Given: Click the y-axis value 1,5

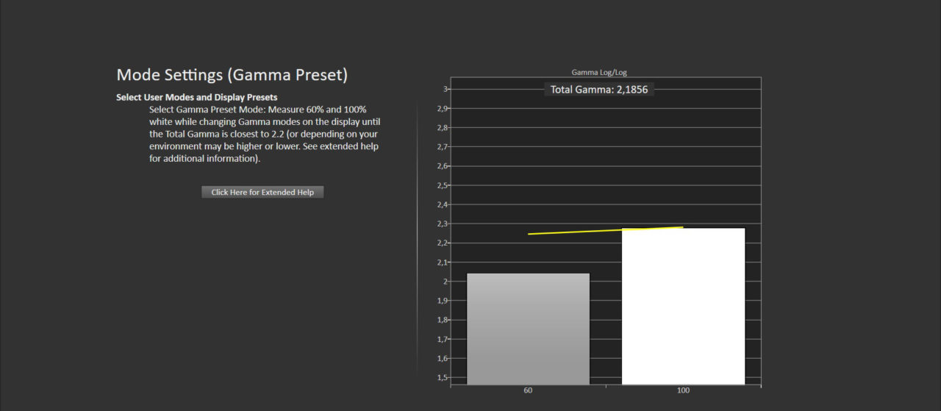Looking at the screenshot, I should point(441,377).
